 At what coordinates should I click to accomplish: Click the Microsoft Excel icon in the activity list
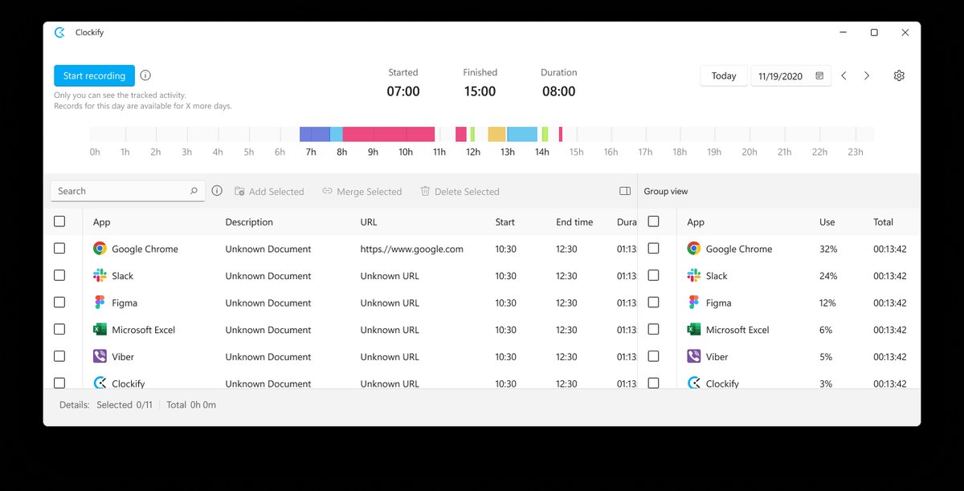coord(100,330)
